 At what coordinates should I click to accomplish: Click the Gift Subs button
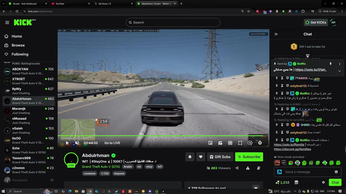click(x=220, y=157)
